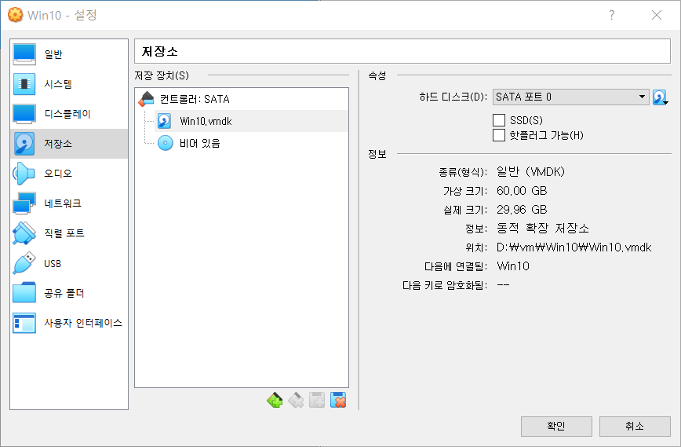The height and width of the screenshot is (447, 681).
Task: Select the 컨트롤러: SATA tree row
Action: [242, 99]
